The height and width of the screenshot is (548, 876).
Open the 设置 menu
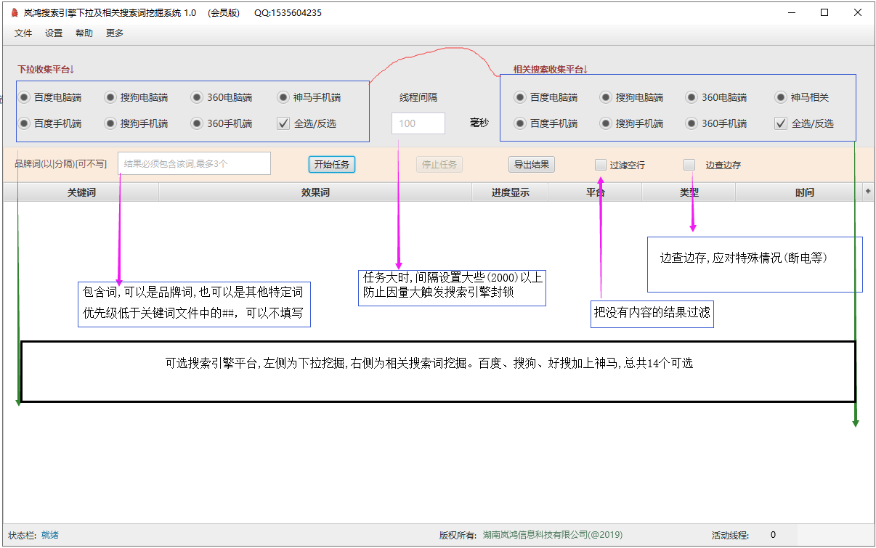(x=54, y=33)
